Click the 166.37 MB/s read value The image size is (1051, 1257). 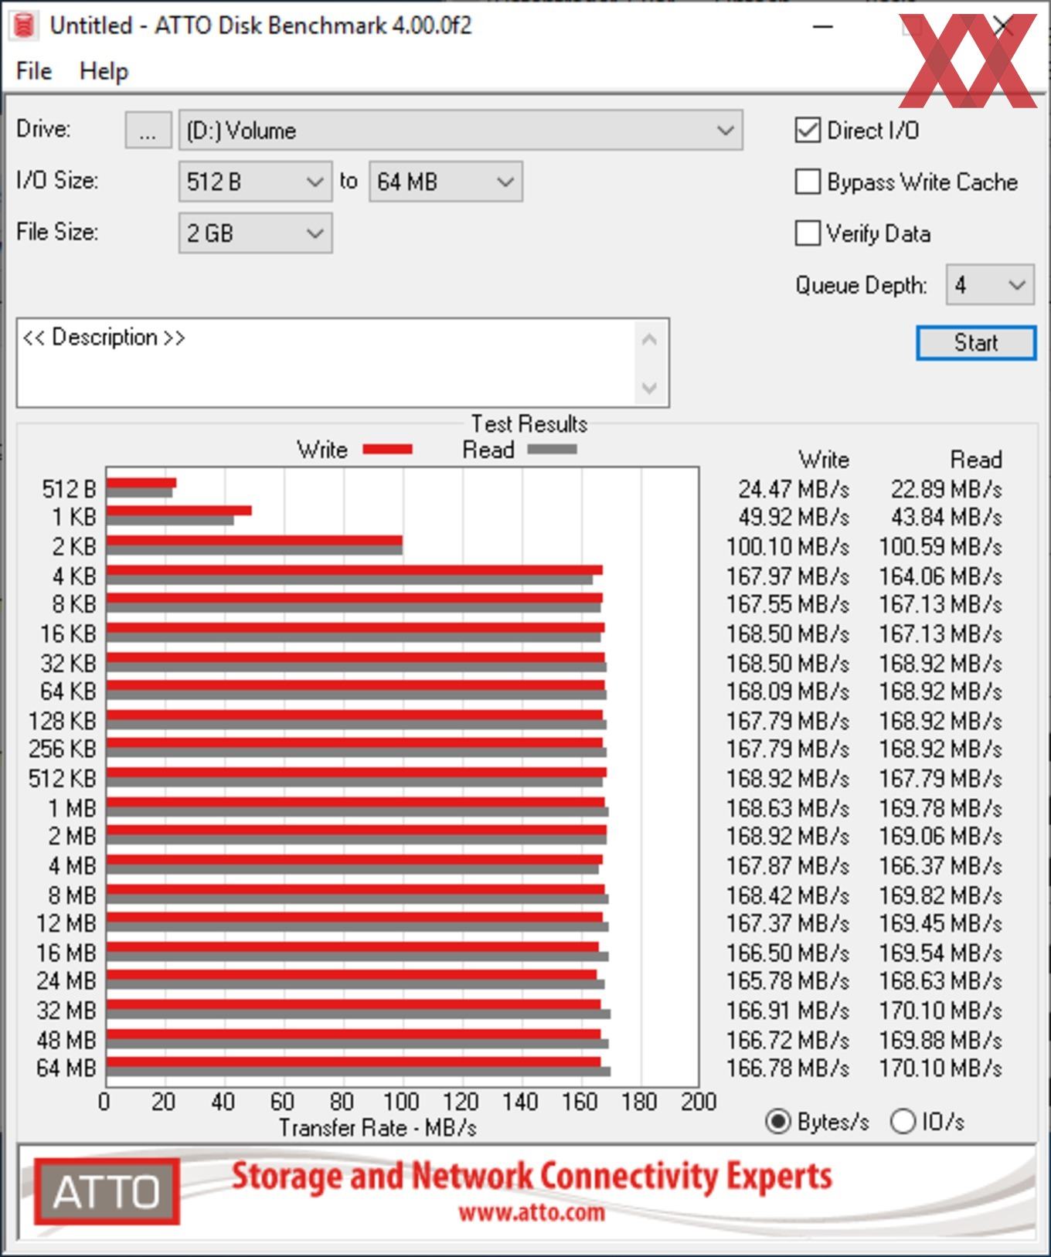[x=940, y=865]
